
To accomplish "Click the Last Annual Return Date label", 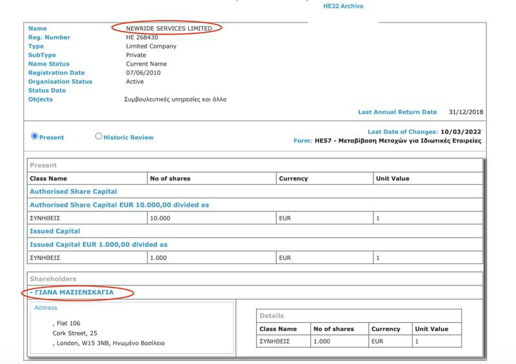I will coord(397,112).
